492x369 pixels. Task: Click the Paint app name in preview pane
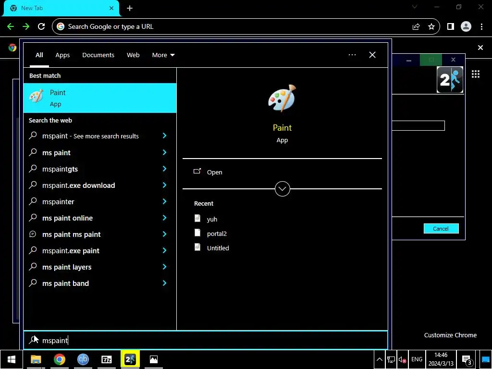pos(282,128)
